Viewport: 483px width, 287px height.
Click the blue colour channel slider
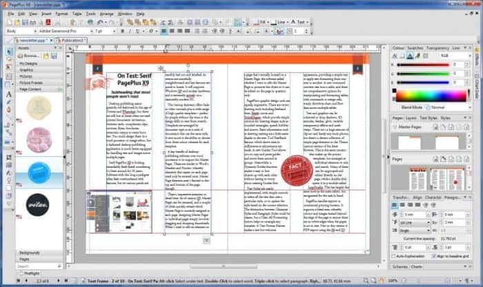pyautogui.click(x=423, y=83)
